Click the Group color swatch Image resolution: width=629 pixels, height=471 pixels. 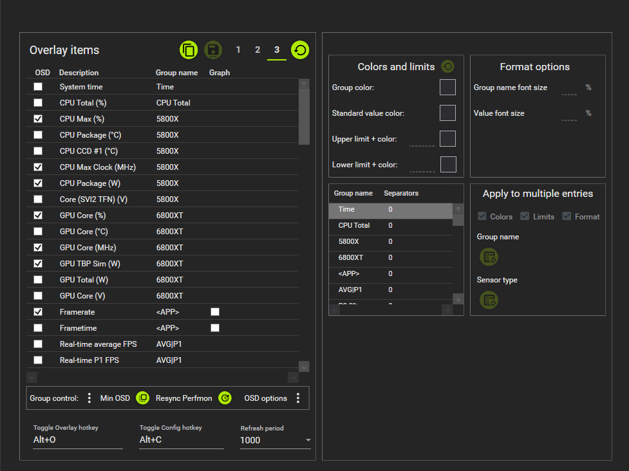pos(447,88)
